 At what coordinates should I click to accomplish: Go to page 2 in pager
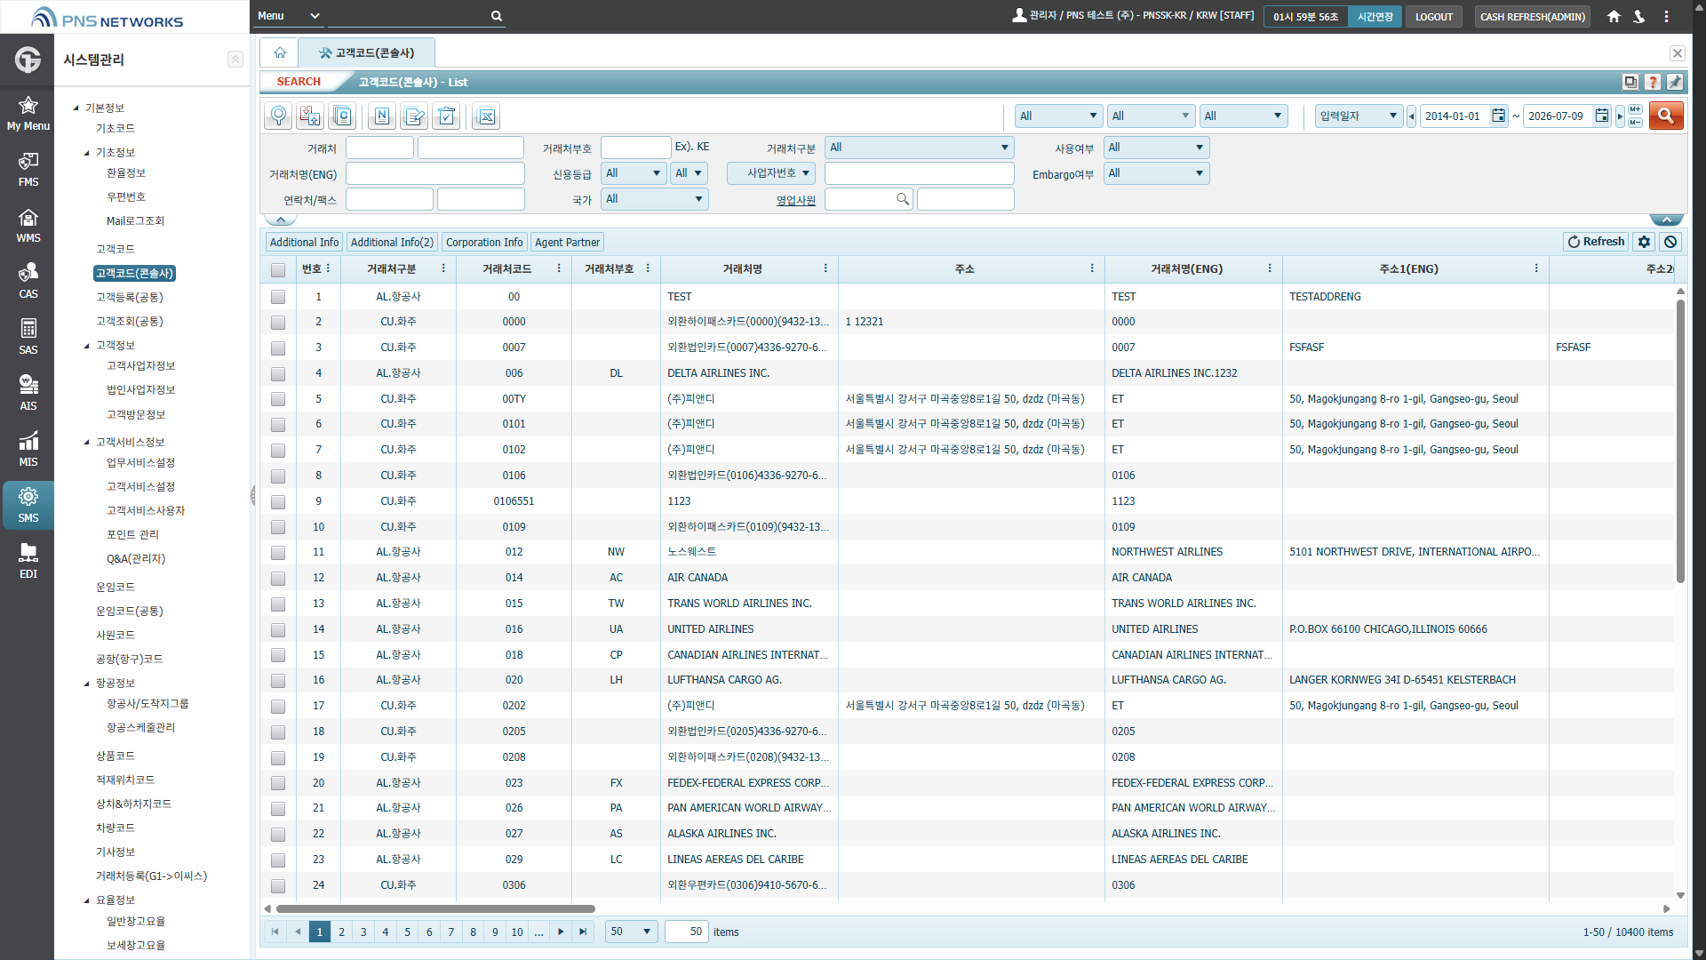(x=341, y=932)
